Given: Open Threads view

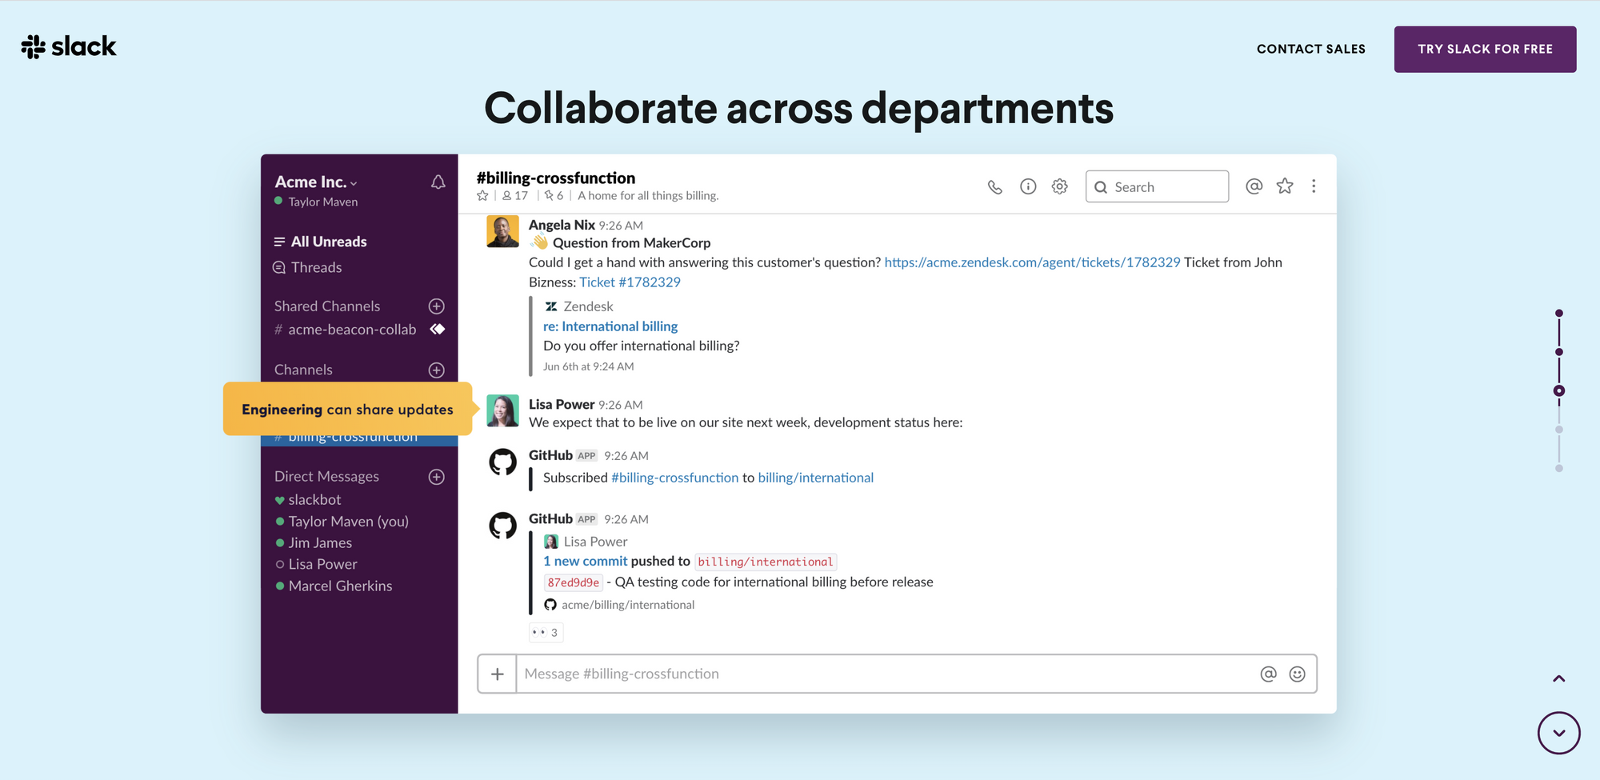Looking at the screenshot, I should (308, 268).
